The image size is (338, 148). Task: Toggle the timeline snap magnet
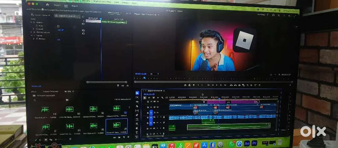pos(149,98)
